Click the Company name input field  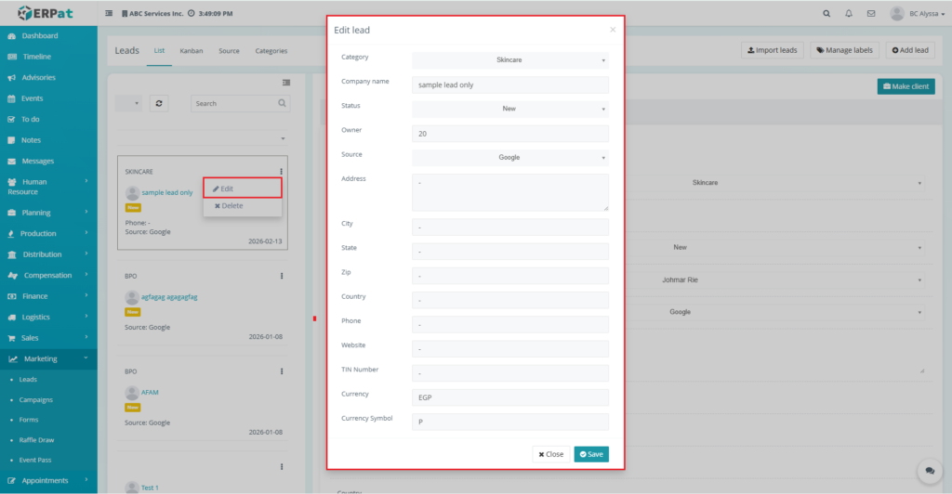(509, 84)
